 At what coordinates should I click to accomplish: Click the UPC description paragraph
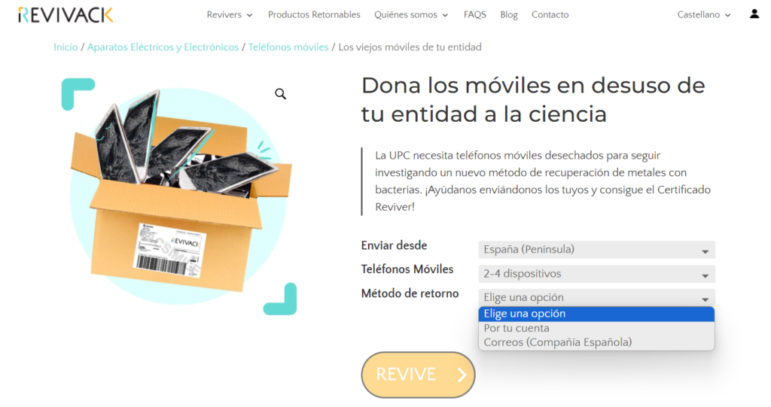click(542, 181)
